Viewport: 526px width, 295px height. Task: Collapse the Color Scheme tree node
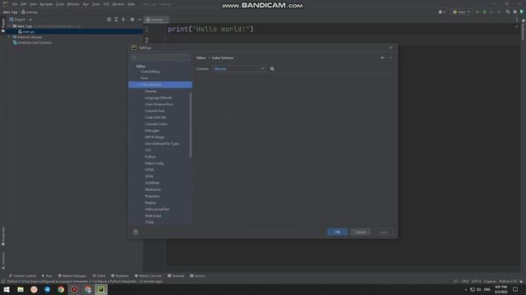[x=137, y=84]
